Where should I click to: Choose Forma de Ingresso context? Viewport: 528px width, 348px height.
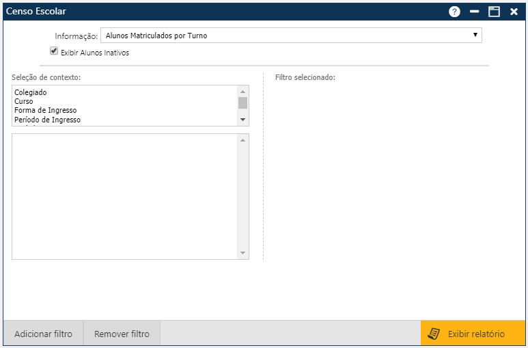coord(45,110)
